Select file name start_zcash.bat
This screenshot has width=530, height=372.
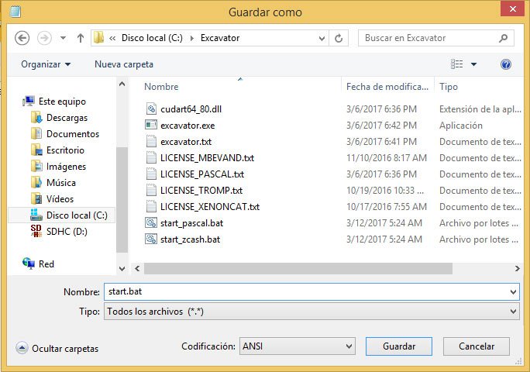[x=190, y=239]
